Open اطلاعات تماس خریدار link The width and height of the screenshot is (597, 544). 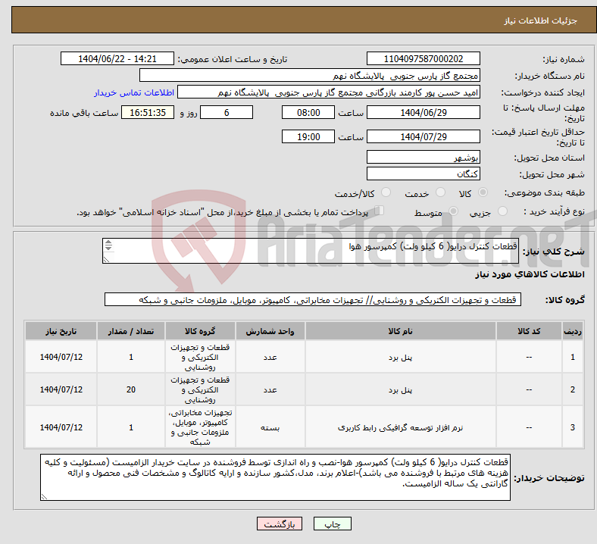tap(134, 92)
